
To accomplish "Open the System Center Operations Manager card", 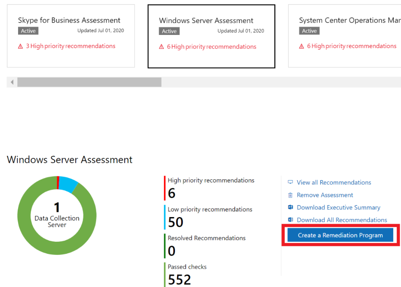I will click(x=345, y=36).
